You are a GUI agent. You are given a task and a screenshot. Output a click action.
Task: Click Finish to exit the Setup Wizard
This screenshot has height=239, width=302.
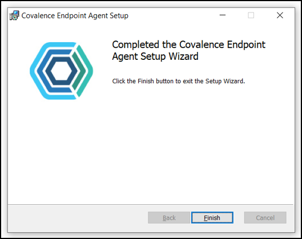pyautogui.click(x=212, y=218)
